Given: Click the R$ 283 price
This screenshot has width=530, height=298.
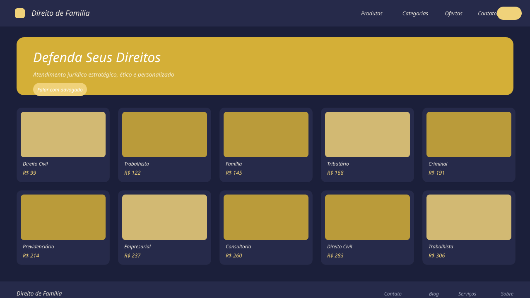Looking at the screenshot, I should [x=335, y=256].
